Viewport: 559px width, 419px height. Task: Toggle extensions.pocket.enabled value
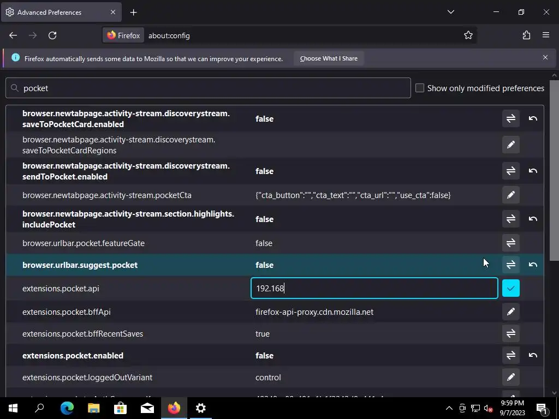510,355
